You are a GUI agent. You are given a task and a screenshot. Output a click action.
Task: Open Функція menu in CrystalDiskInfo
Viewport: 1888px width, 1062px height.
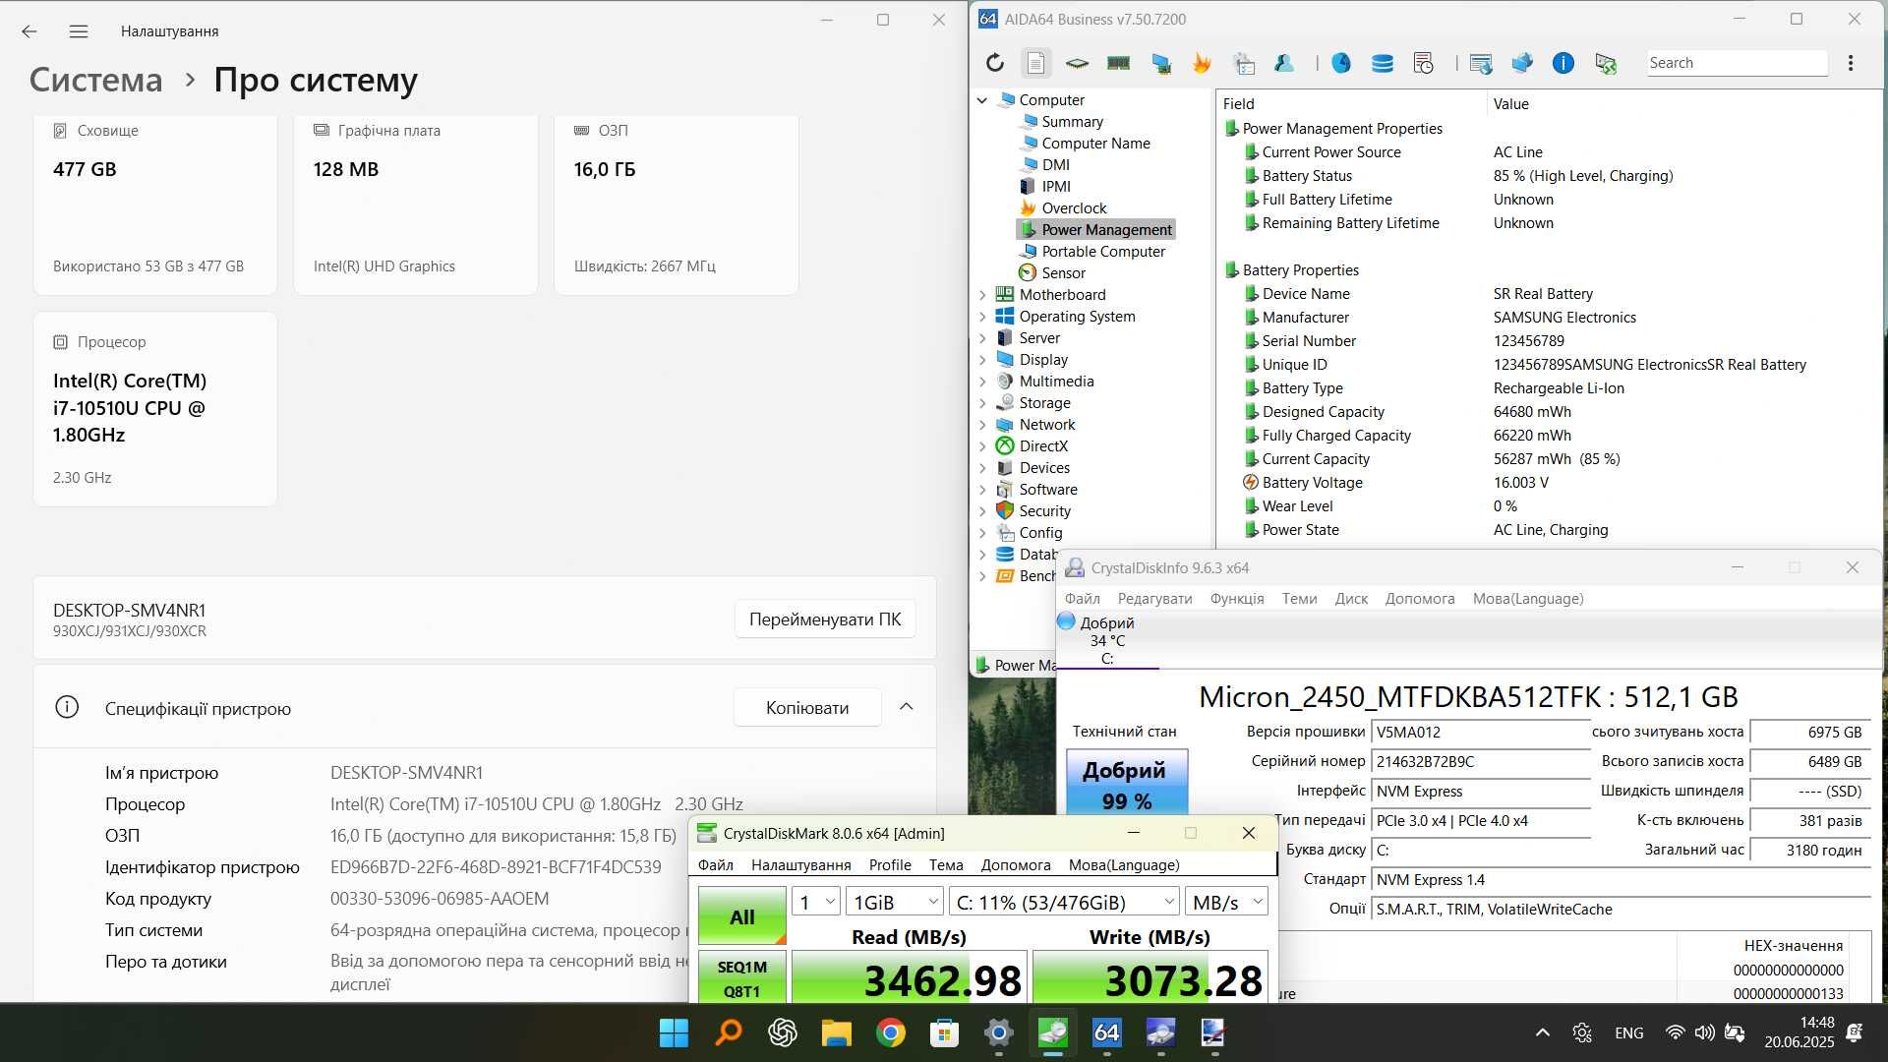tap(1237, 599)
